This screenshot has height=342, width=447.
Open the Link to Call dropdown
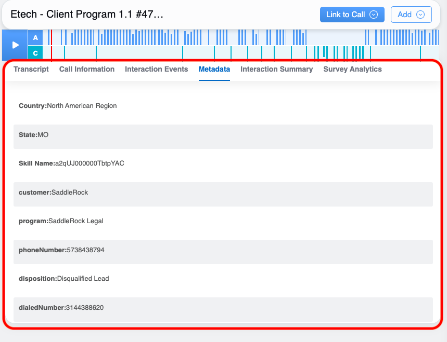coord(352,15)
